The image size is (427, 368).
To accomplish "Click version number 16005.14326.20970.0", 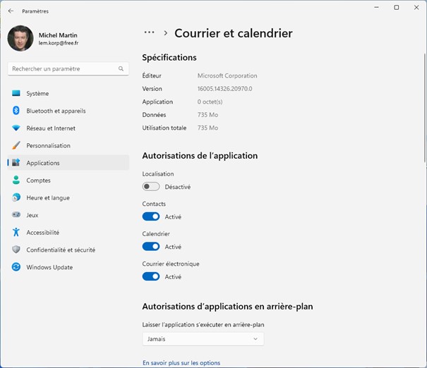I will pyautogui.click(x=224, y=89).
